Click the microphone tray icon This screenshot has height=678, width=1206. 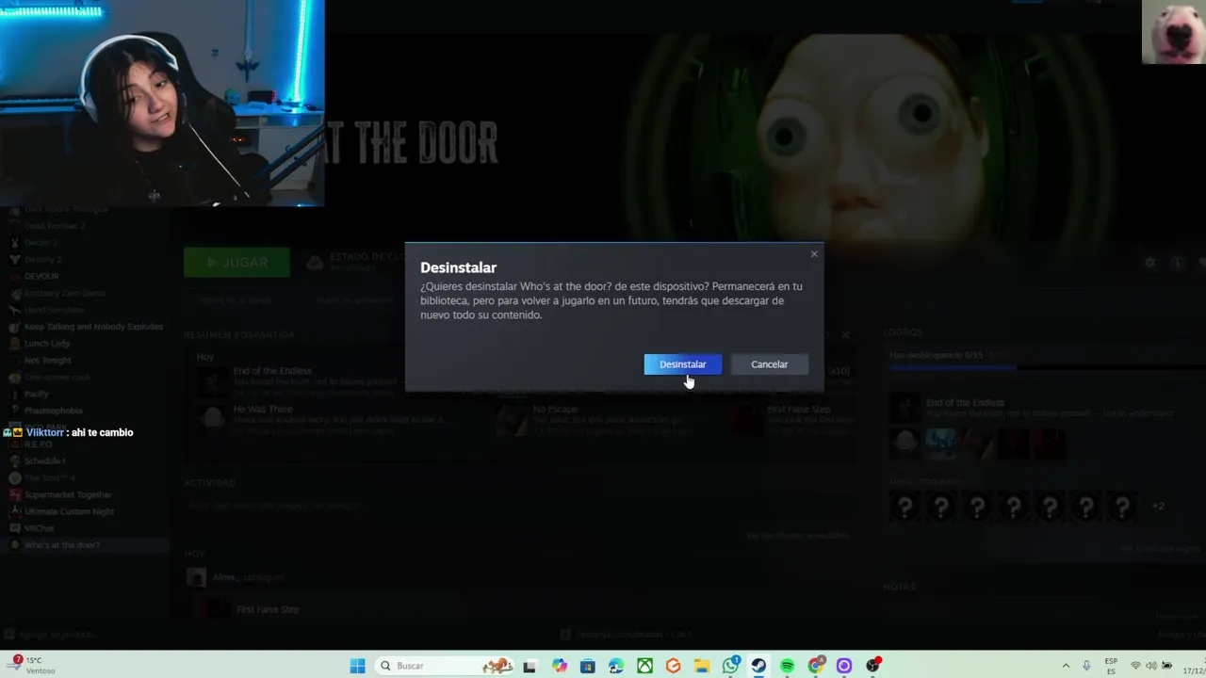pyautogui.click(x=1086, y=666)
